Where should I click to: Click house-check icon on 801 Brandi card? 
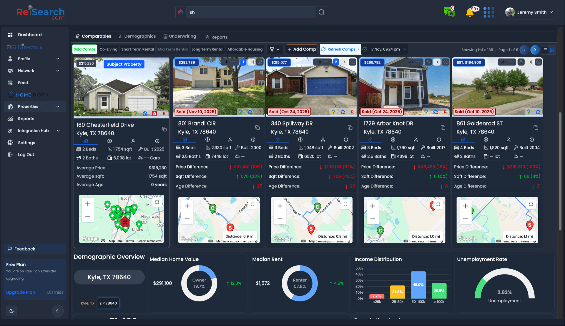click(260, 62)
